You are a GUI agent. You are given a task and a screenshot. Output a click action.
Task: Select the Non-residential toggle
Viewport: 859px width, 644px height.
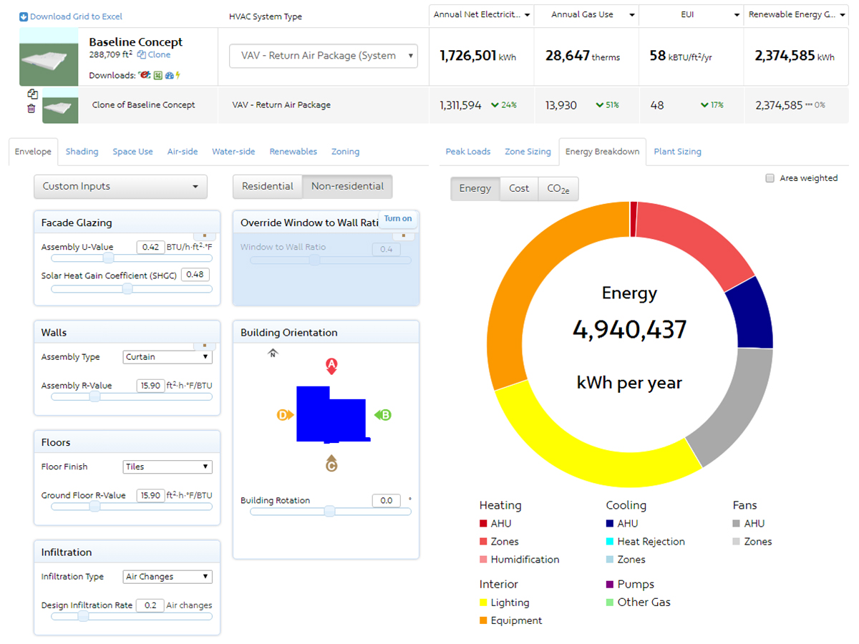(x=347, y=186)
